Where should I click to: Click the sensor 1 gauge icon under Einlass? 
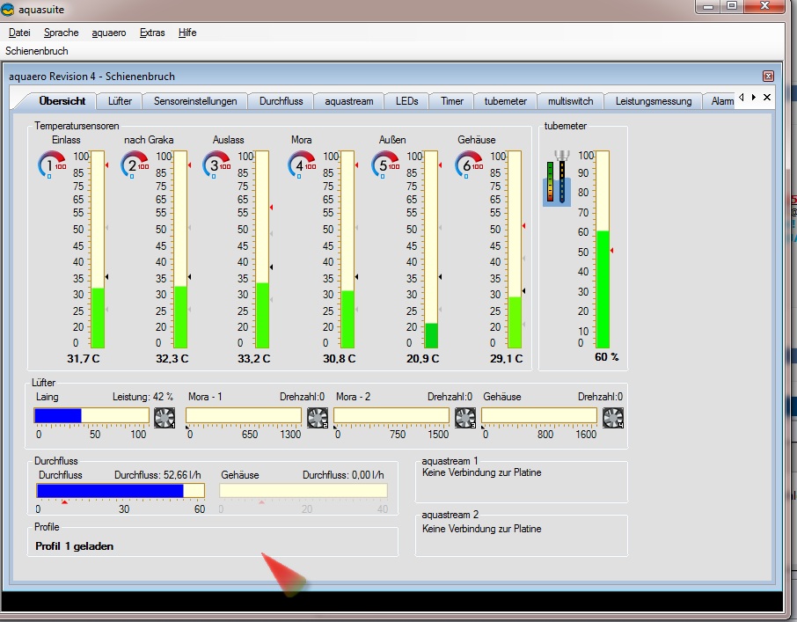(x=52, y=165)
